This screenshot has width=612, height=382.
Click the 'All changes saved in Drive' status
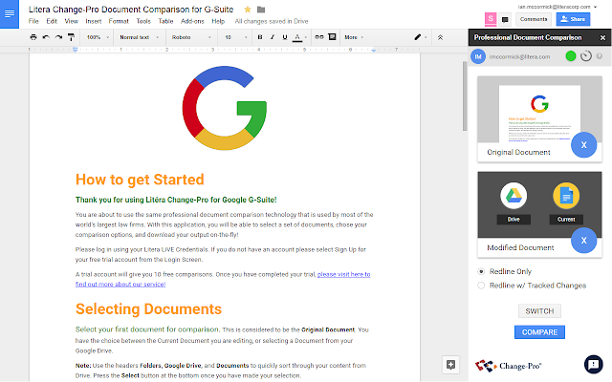coord(272,21)
